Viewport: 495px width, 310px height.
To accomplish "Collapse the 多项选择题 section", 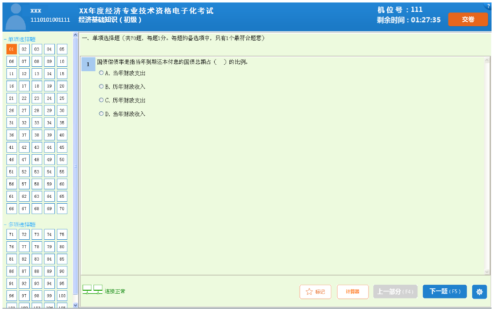I will [x=5, y=224].
